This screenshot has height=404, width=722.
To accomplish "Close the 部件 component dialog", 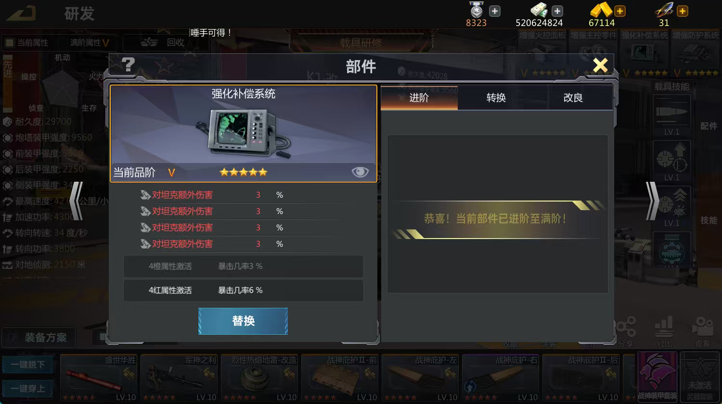I will pyautogui.click(x=600, y=64).
